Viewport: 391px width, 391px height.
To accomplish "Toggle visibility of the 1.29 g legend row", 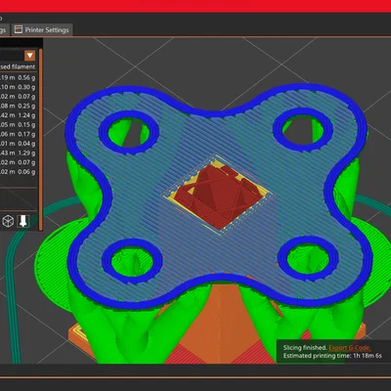I will (x=18, y=152).
